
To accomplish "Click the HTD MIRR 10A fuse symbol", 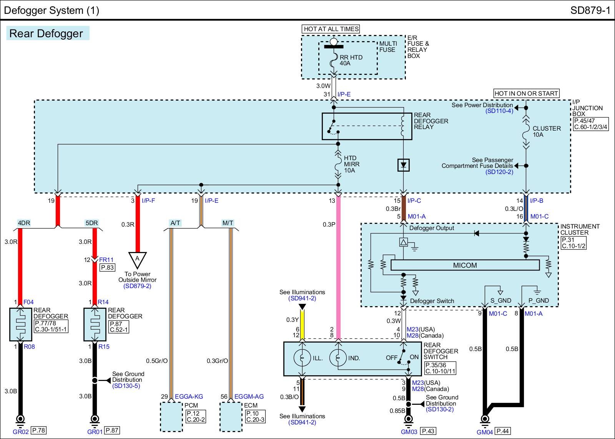I will 338,164.
